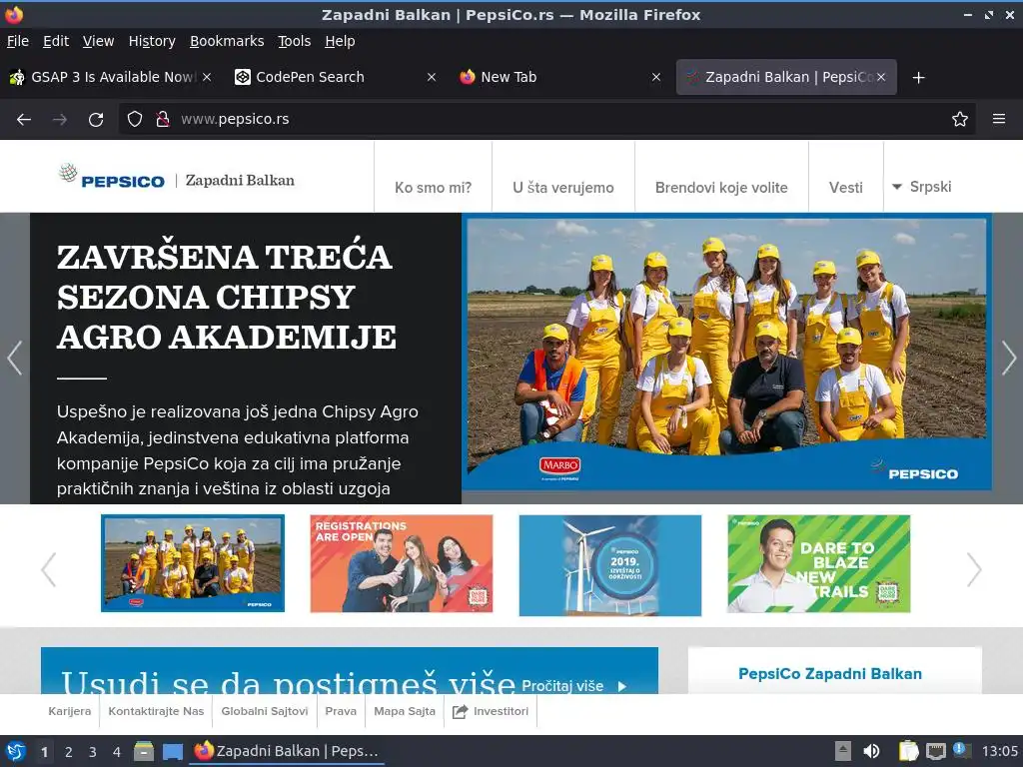Image resolution: width=1023 pixels, height=767 pixels.
Task: Click the hero slide headline Završena treća sezona
Action: tap(227, 297)
